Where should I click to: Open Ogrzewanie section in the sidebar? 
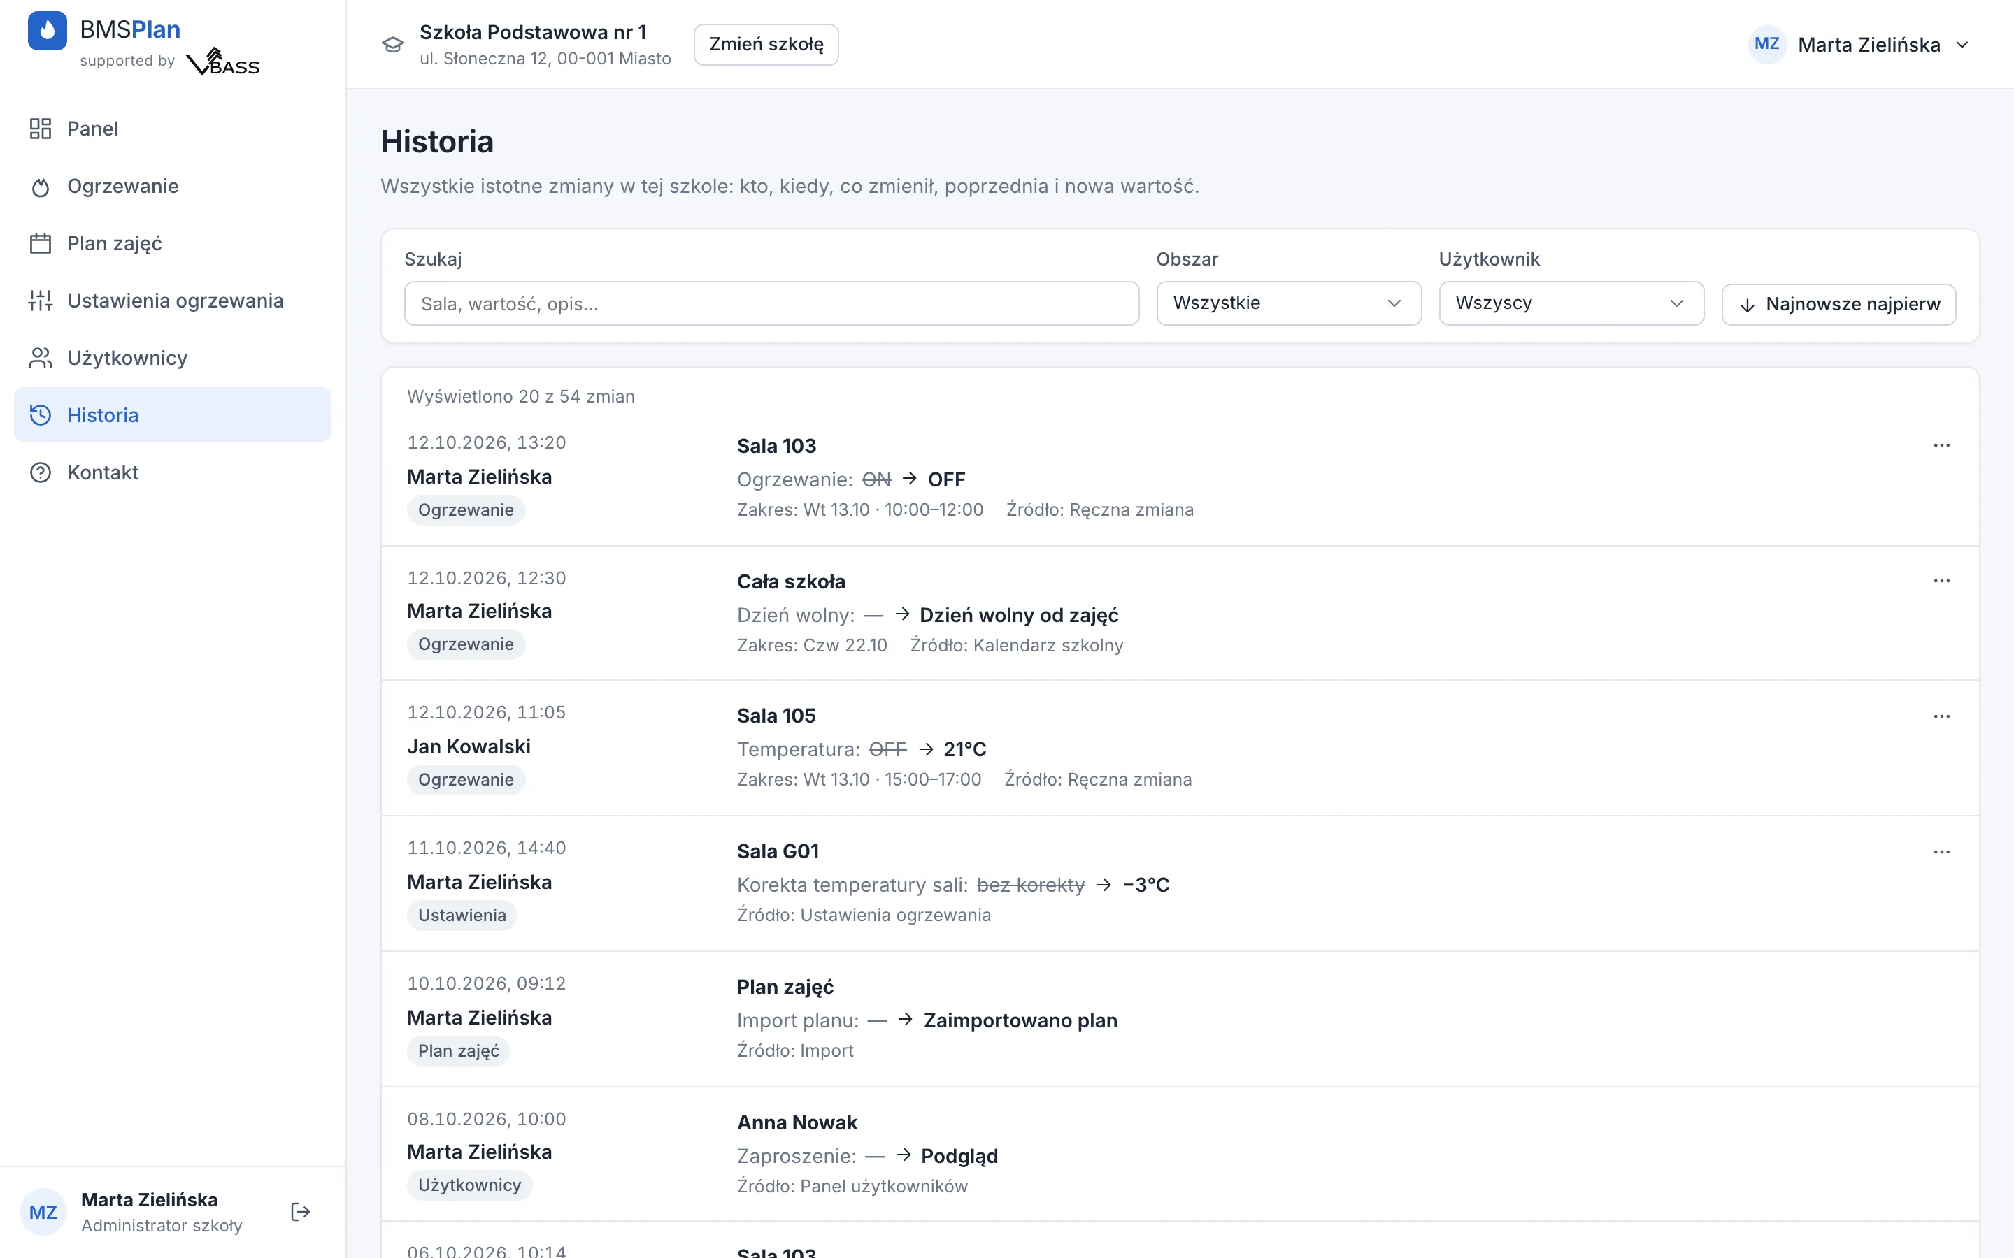click(172, 187)
